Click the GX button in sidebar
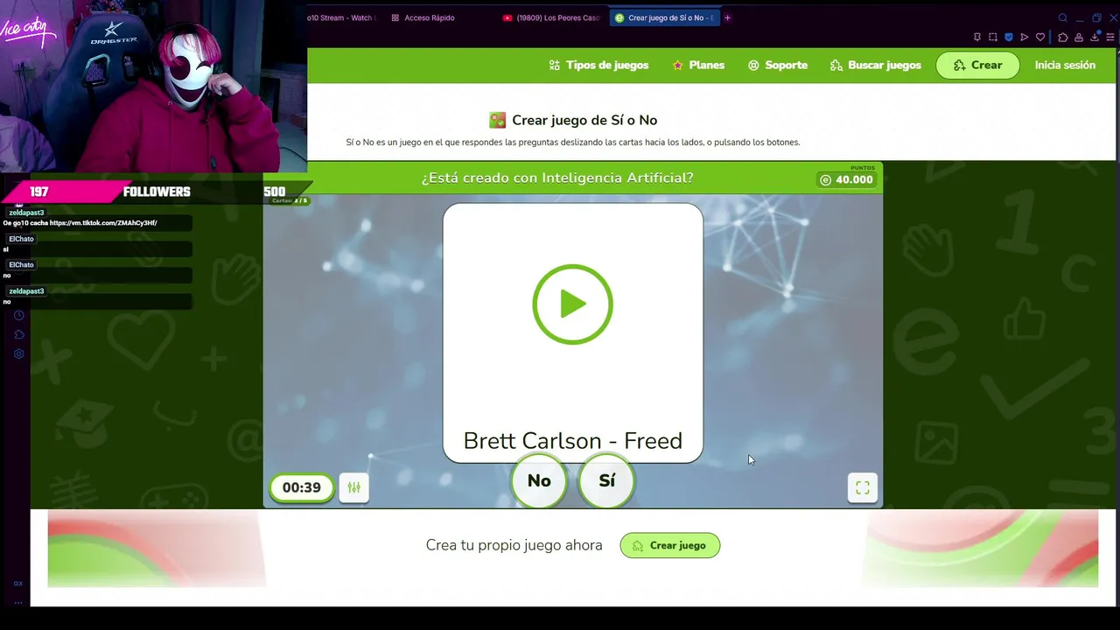 coord(18,584)
